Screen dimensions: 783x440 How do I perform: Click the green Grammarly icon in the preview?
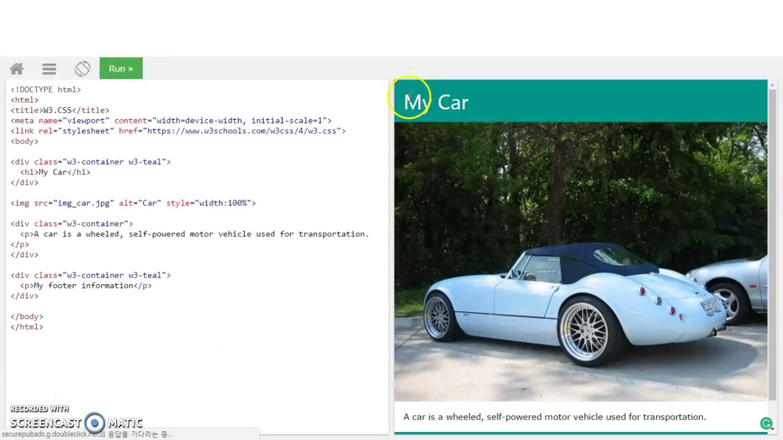point(766,423)
